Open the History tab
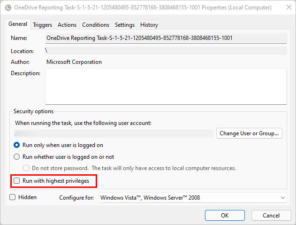Viewport: 296px width, 225px height. [x=149, y=25]
